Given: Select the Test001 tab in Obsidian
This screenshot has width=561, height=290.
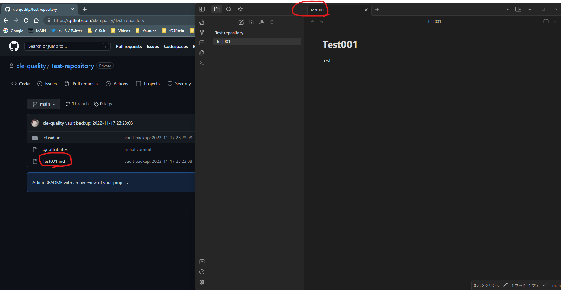Looking at the screenshot, I should coord(317,10).
